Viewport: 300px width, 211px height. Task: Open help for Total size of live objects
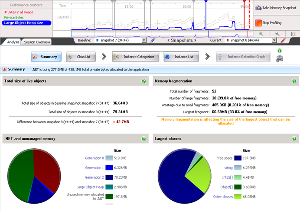point(143,81)
